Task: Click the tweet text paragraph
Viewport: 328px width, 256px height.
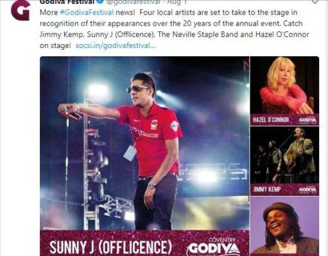Action: click(x=175, y=29)
